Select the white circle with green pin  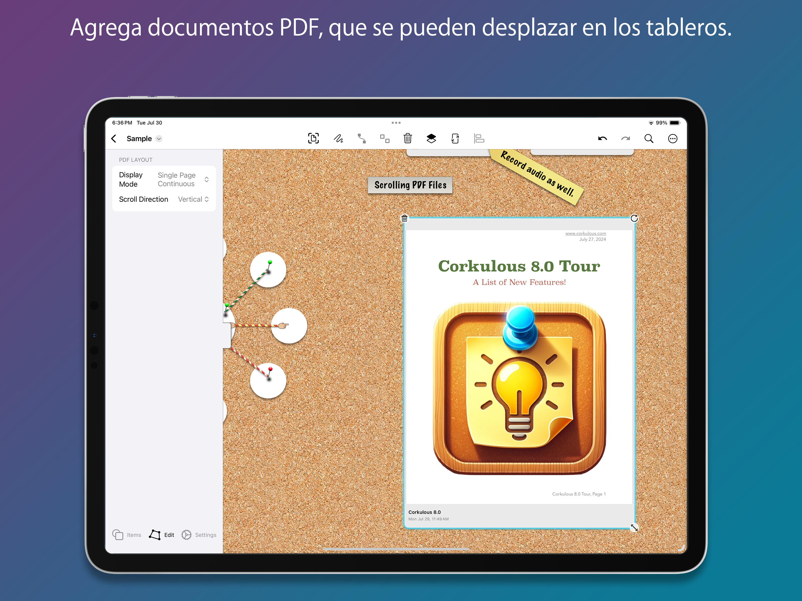pos(268,270)
